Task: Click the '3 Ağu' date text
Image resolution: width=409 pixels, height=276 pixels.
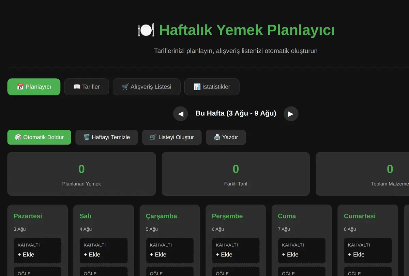Action: (x=20, y=229)
